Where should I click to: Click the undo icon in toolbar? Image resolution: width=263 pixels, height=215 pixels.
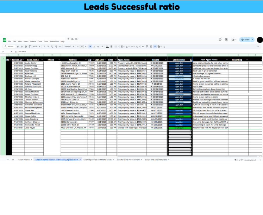[x=18, y=46]
